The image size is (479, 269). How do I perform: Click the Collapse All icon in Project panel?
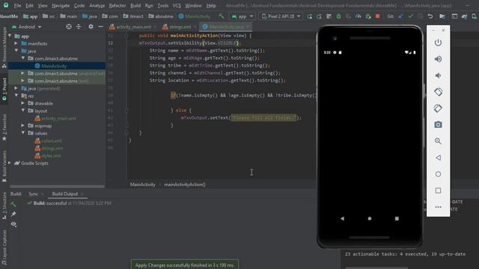pyautogui.click(x=79, y=27)
